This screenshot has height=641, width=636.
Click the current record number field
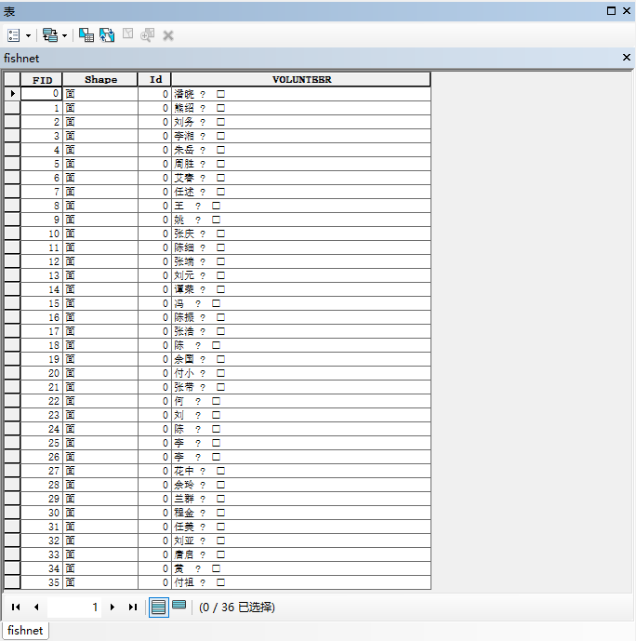pos(74,608)
